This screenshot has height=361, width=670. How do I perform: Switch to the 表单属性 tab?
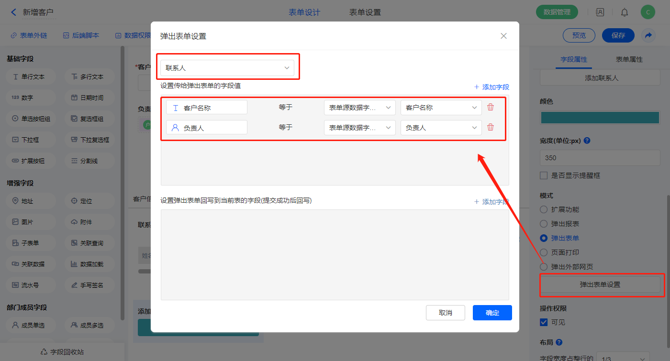629,59
